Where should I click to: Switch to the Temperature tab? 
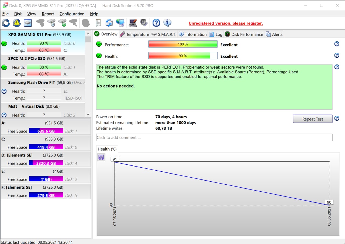pyautogui.click(x=134, y=34)
